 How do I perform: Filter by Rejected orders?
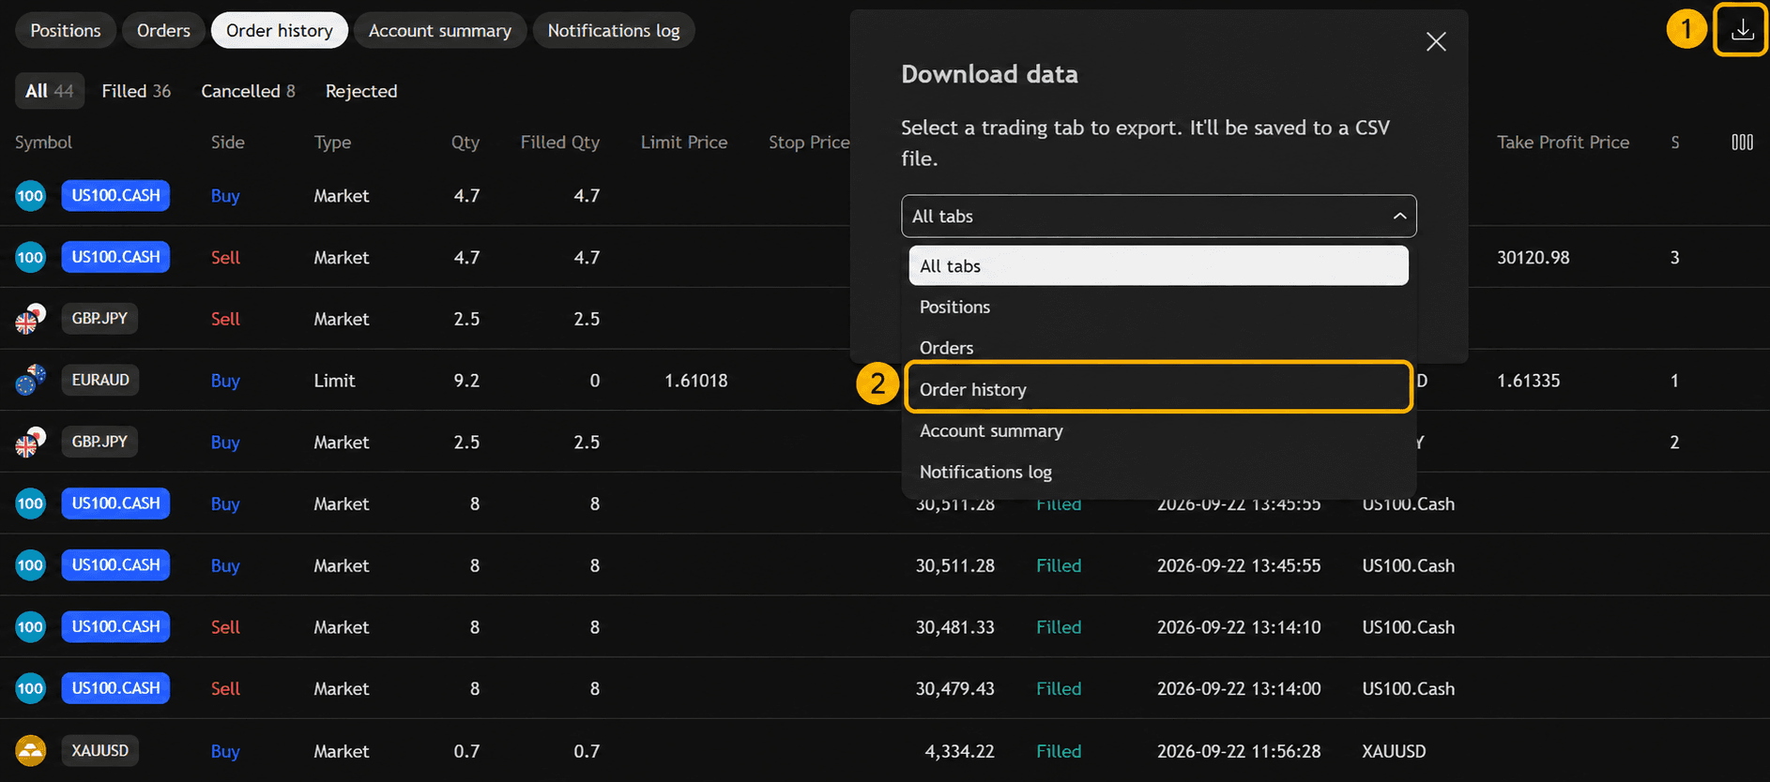(361, 91)
